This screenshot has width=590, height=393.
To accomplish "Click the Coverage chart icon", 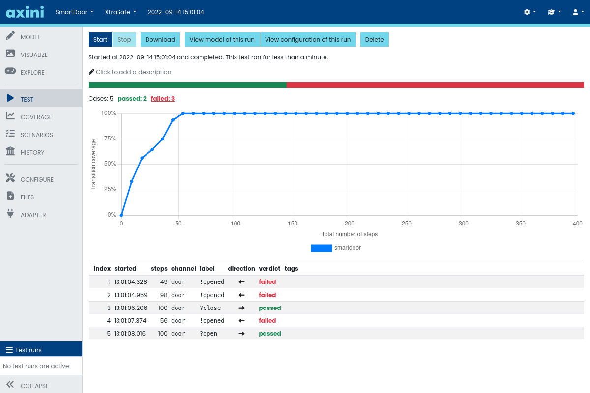I will pyautogui.click(x=10, y=117).
